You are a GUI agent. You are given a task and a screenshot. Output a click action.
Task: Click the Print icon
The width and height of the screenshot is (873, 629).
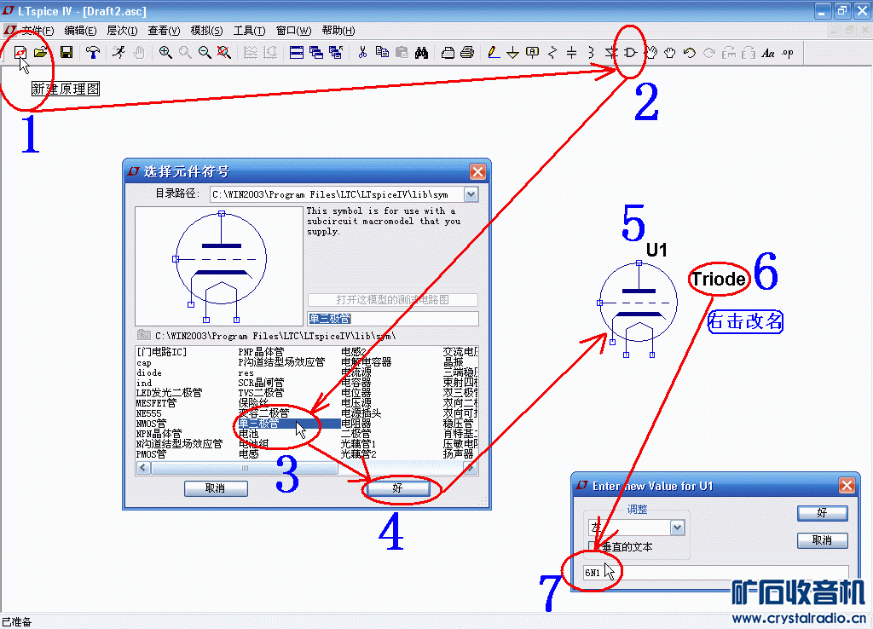click(467, 52)
